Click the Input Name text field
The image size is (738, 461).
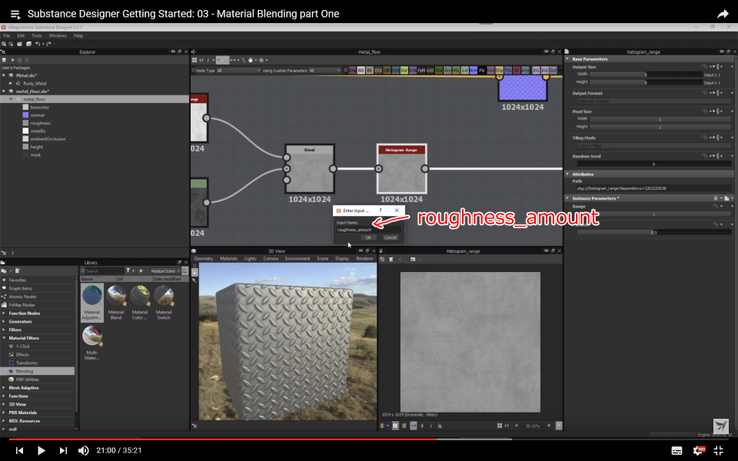(368, 230)
